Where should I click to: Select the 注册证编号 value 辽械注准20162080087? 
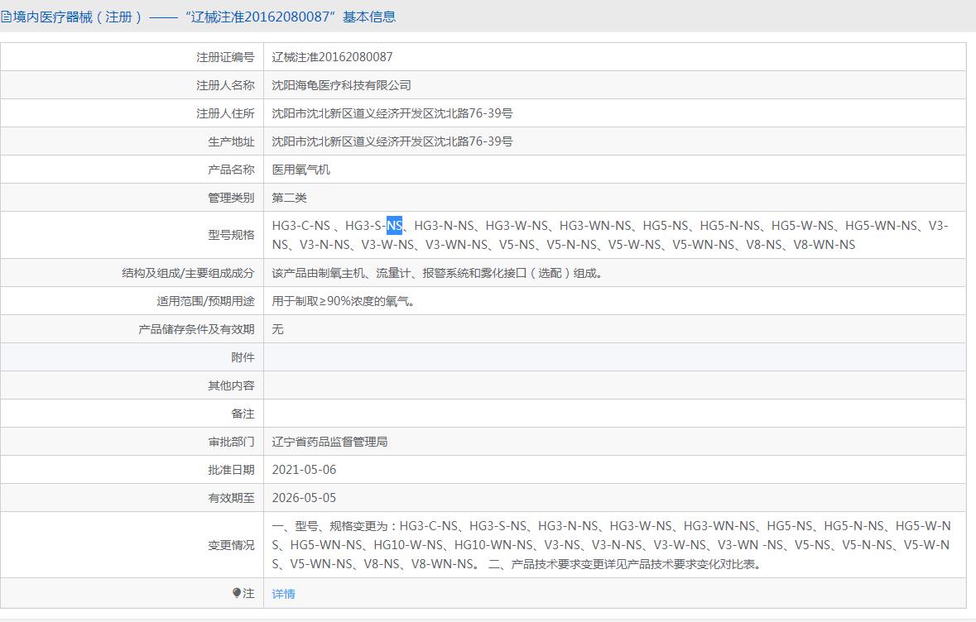click(332, 57)
